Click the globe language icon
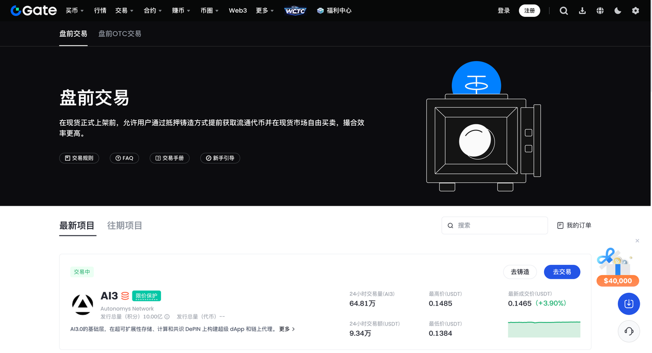The height and width of the screenshot is (353, 652). (x=600, y=11)
